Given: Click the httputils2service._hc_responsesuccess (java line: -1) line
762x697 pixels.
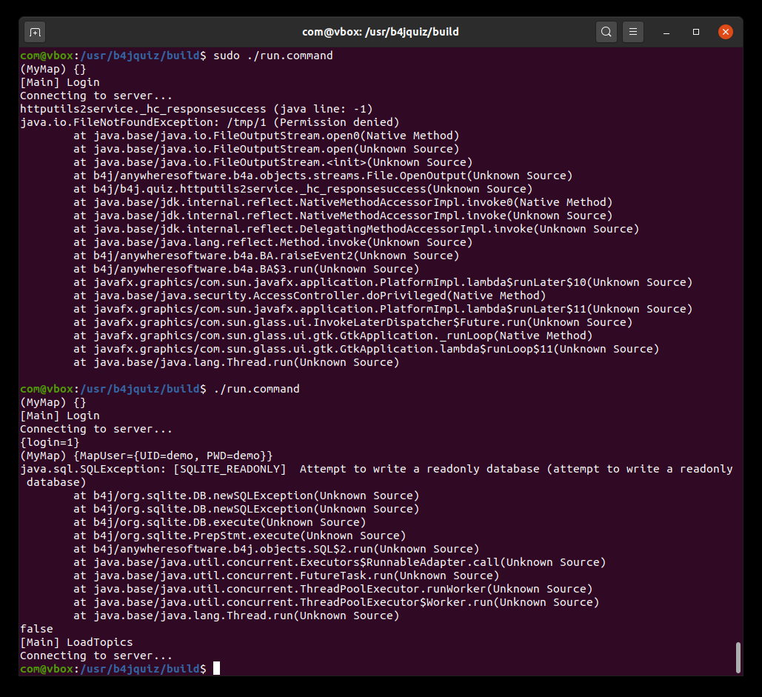Looking at the screenshot, I should point(196,109).
